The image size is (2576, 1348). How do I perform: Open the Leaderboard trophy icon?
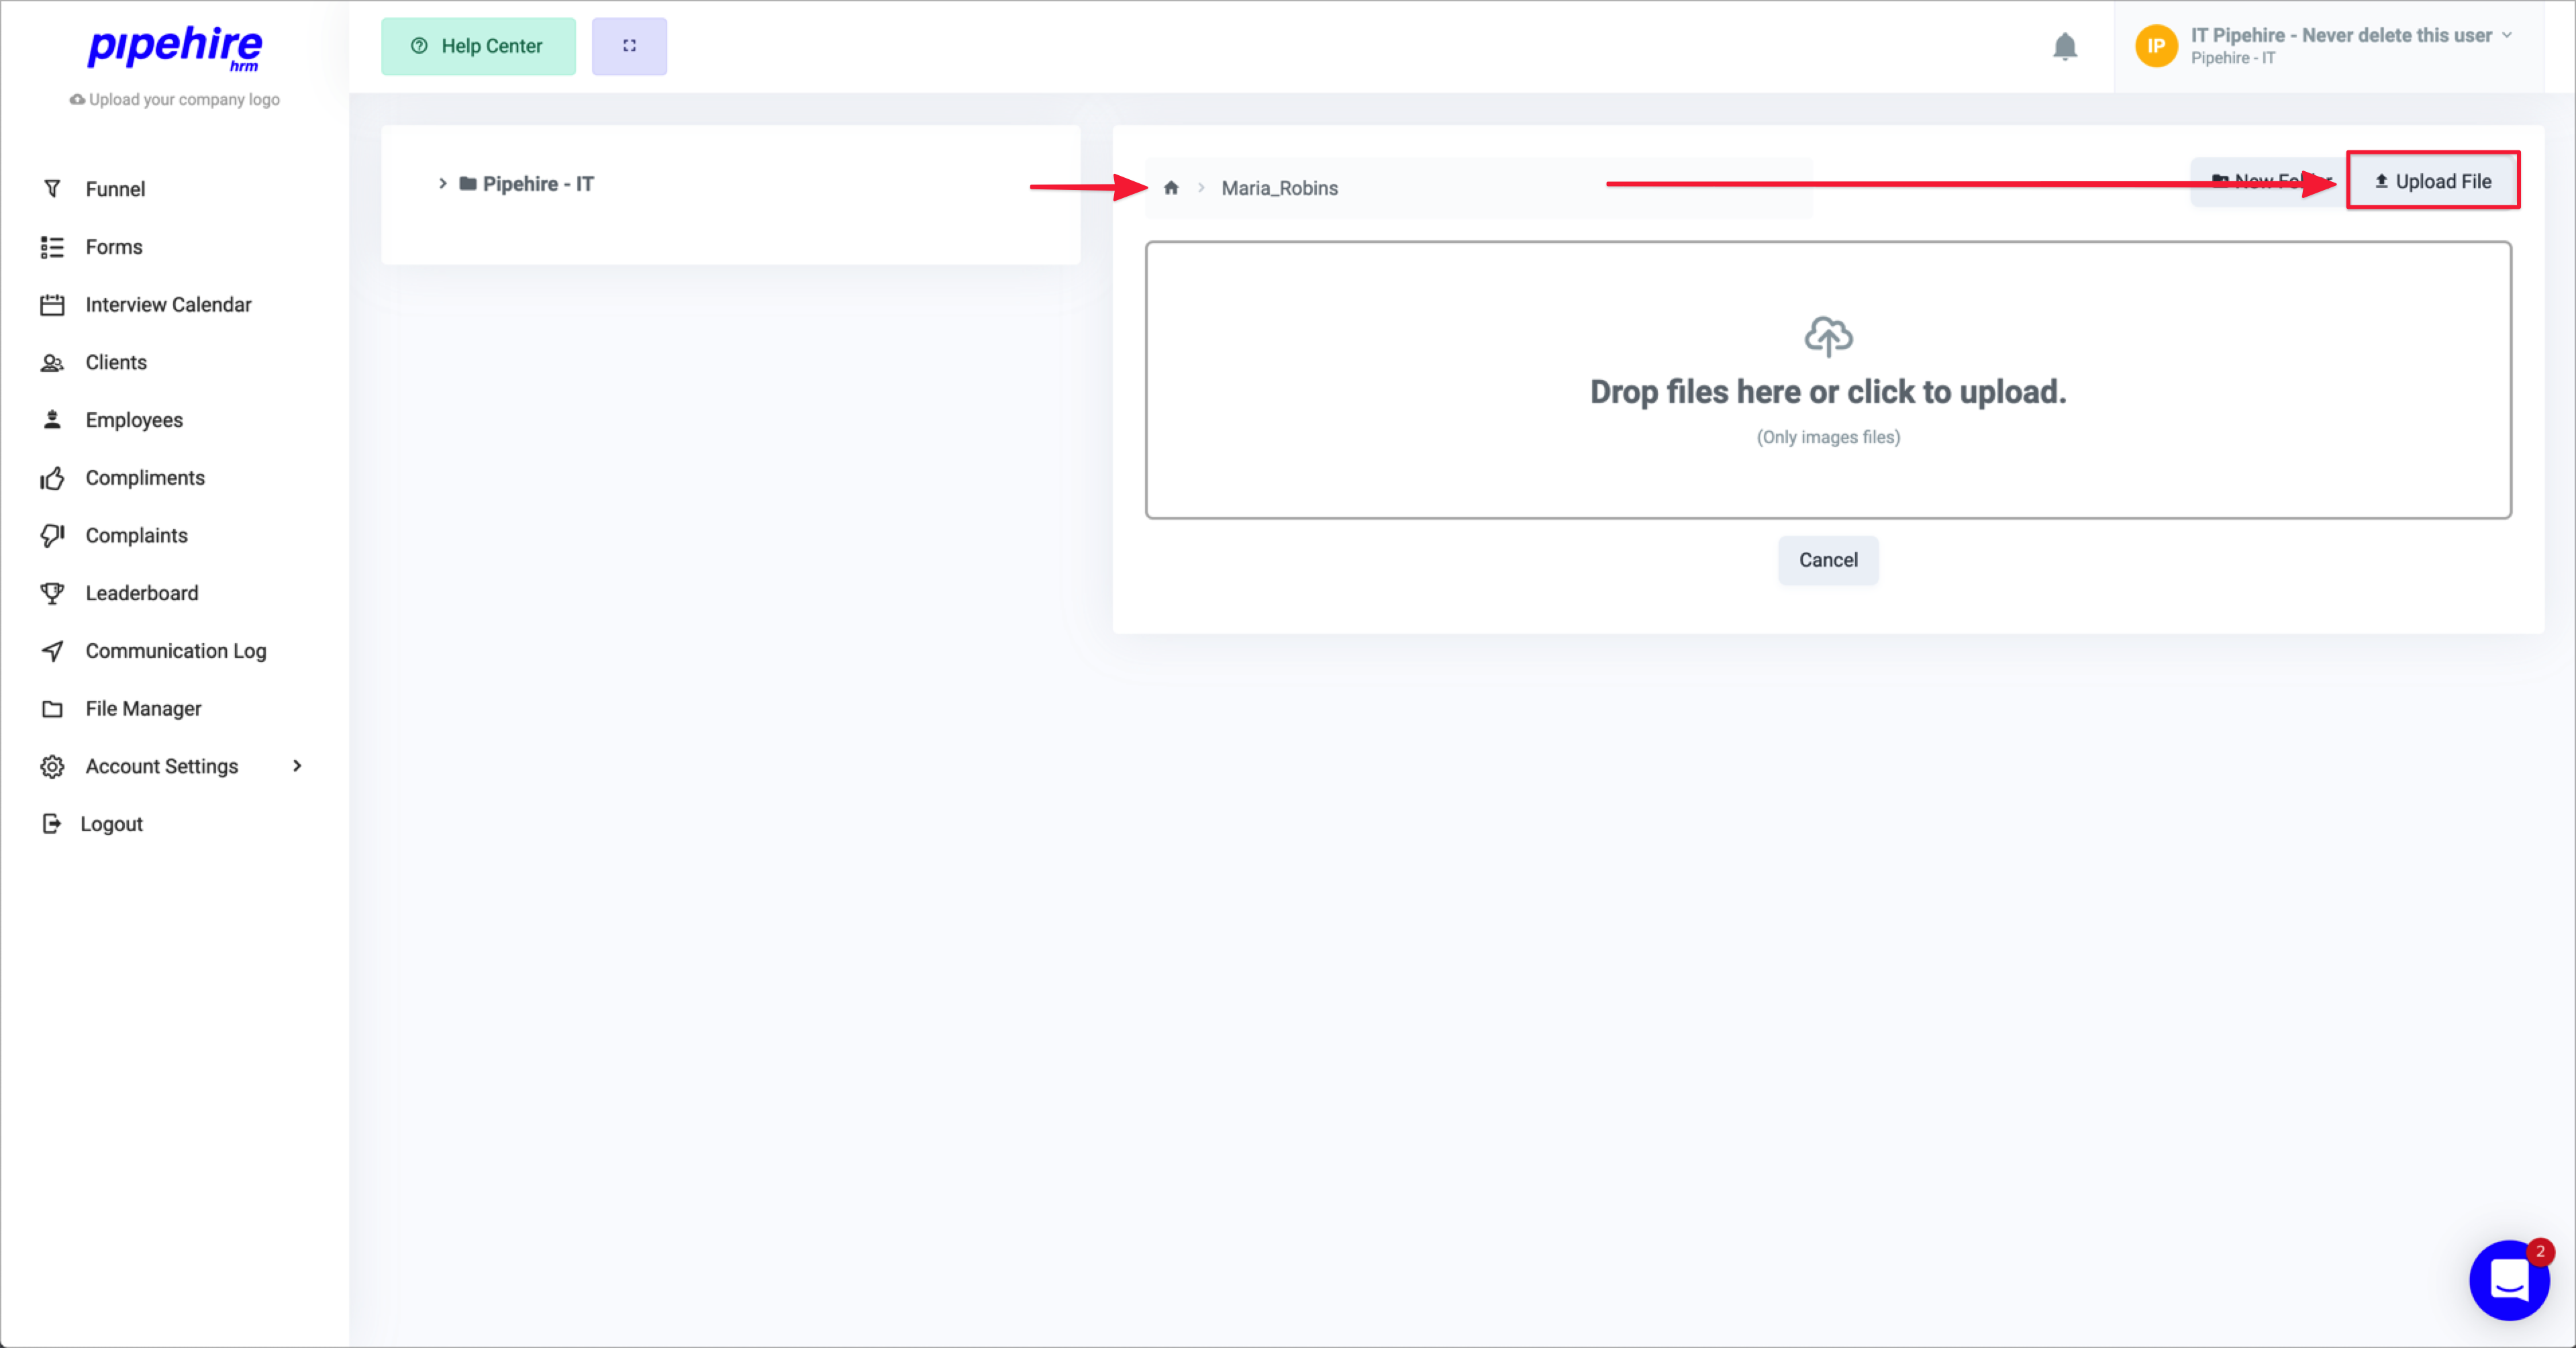pyautogui.click(x=53, y=592)
